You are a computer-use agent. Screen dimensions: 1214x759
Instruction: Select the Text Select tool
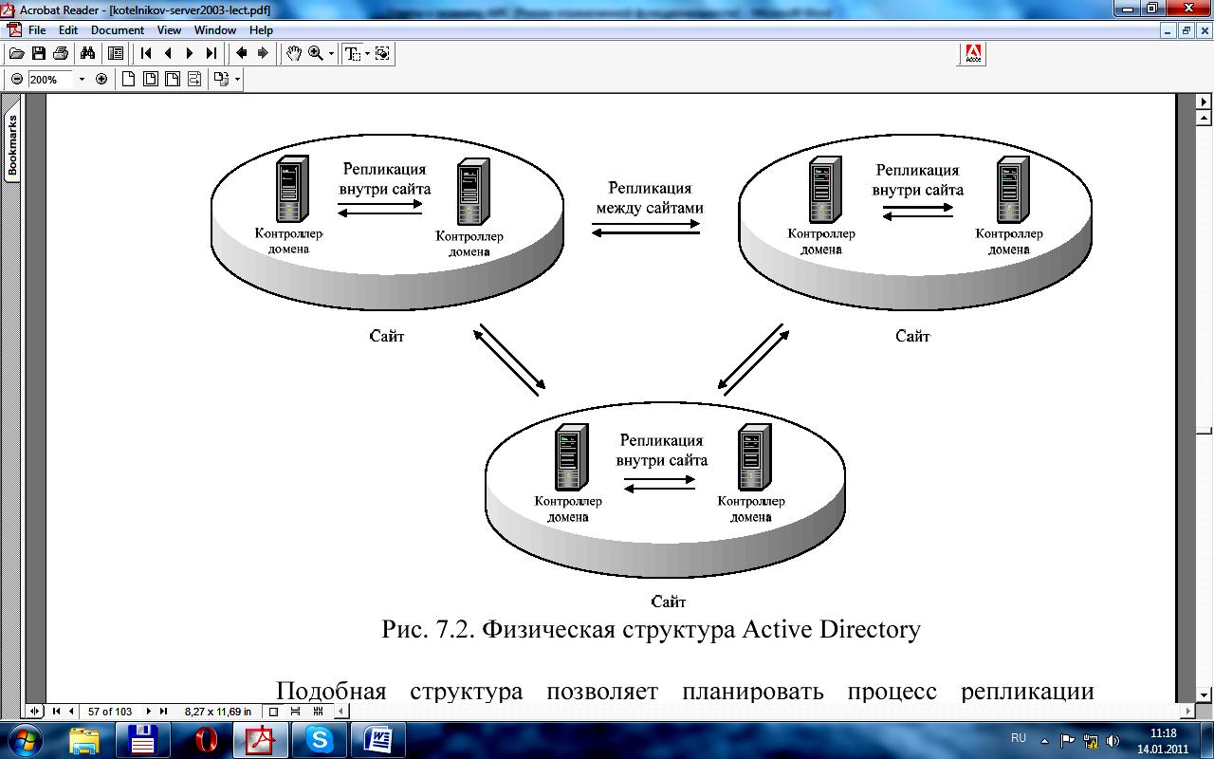[x=352, y=54]
